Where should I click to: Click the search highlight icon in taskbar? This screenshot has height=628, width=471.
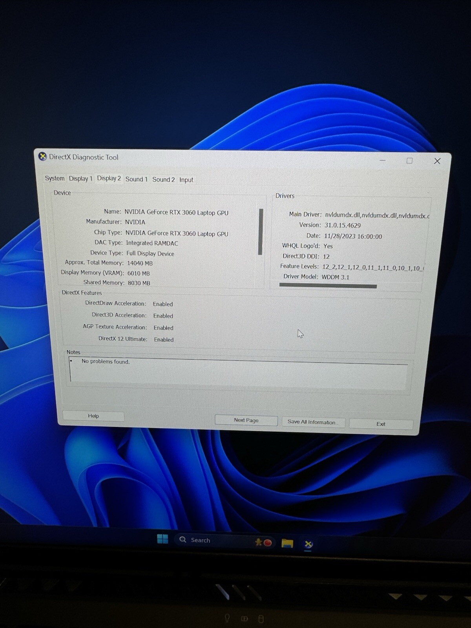263,542
